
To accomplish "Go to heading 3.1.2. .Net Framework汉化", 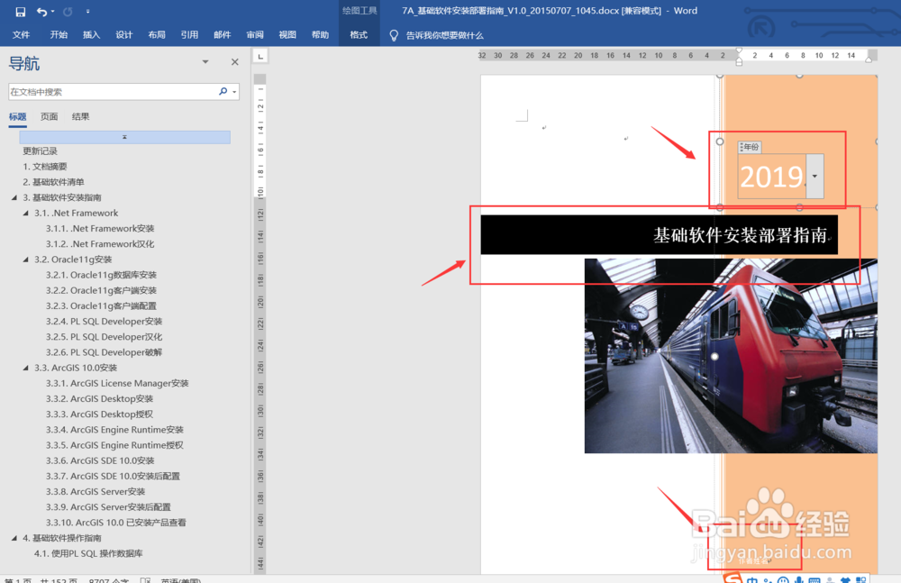I will pos(100,244).
